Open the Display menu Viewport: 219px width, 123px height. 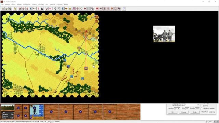pos(41,4)
